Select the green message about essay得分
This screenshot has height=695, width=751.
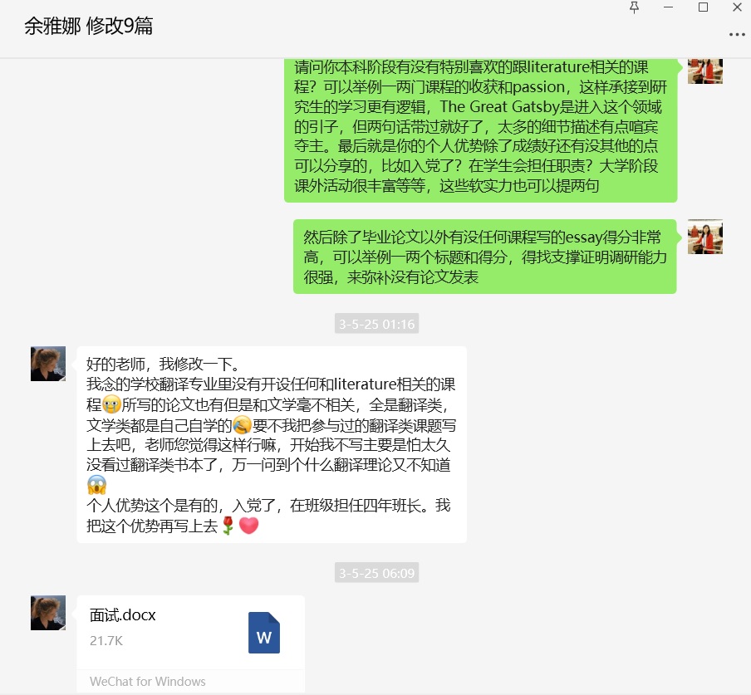[484, 257]
